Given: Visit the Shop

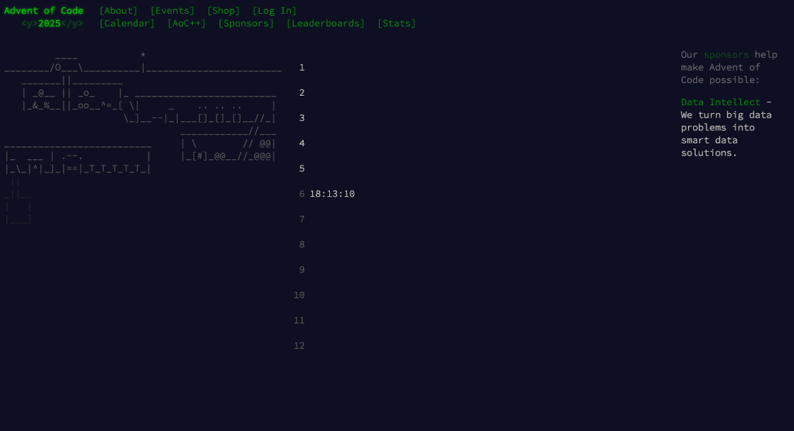Looking at the screenshot, I should tap(223, 10).
